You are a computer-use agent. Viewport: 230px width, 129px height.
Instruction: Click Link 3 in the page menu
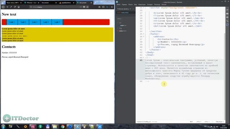[34, 22]
